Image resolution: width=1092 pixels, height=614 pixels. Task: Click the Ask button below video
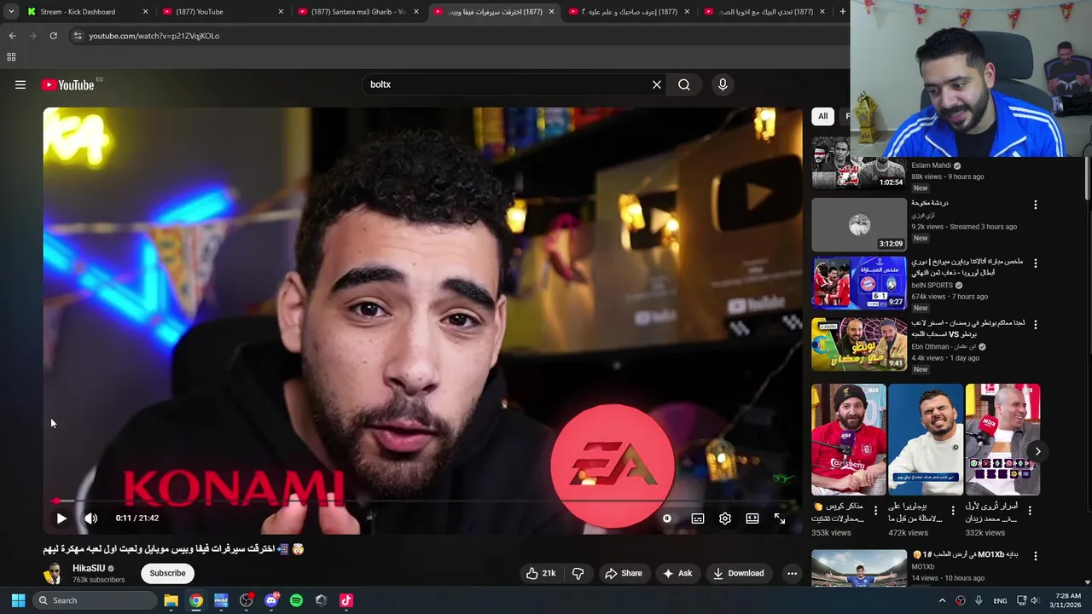click(x=677, y=573)
